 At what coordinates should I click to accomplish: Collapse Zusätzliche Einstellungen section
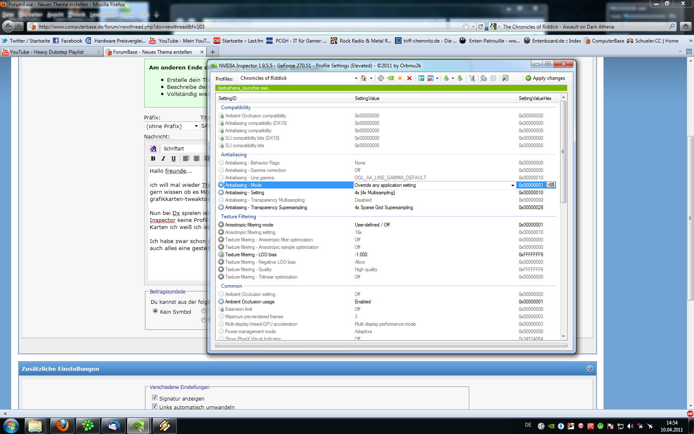coord(590,368)
